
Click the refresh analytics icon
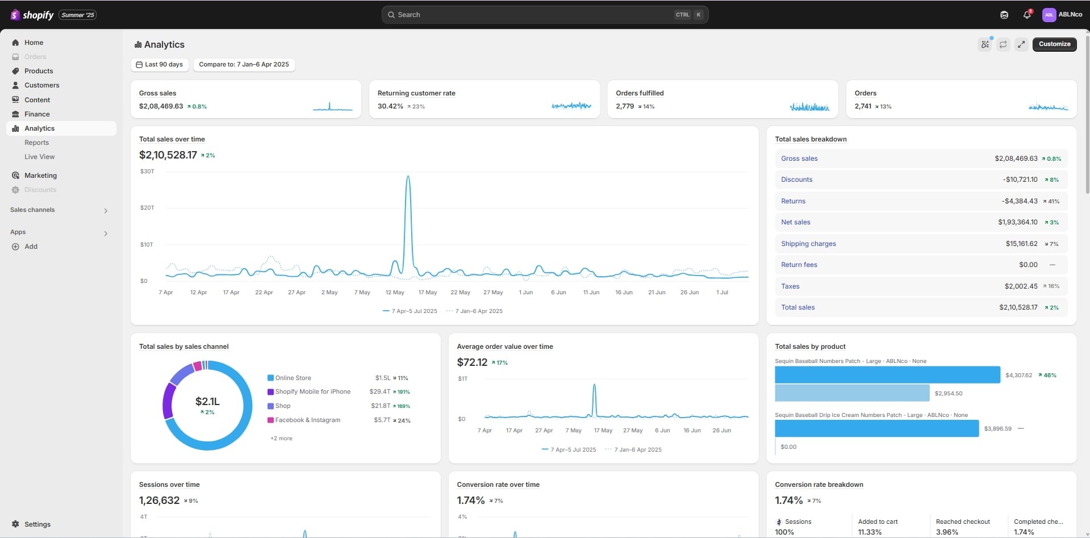pos(1003,44)
